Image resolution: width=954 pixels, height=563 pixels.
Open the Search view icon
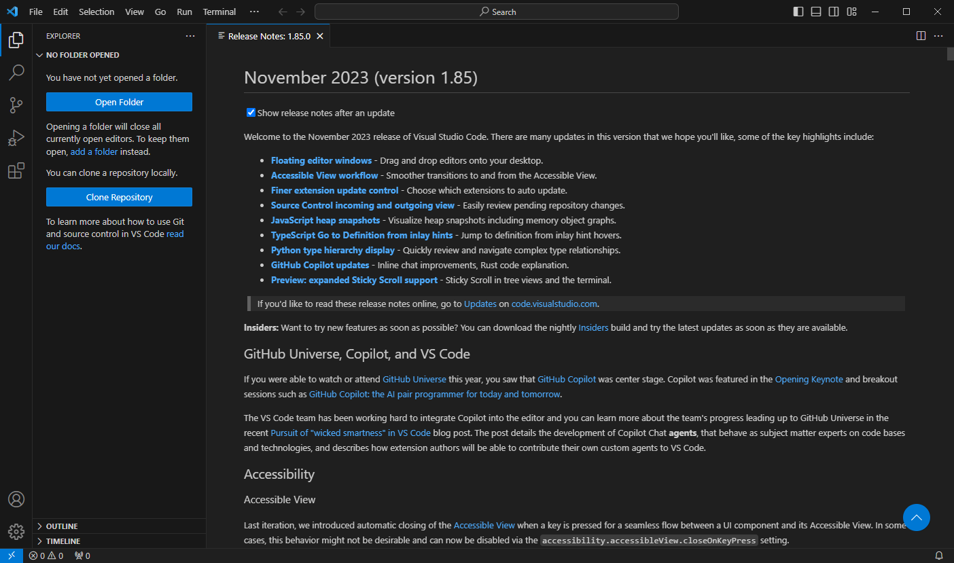point(16,72)
